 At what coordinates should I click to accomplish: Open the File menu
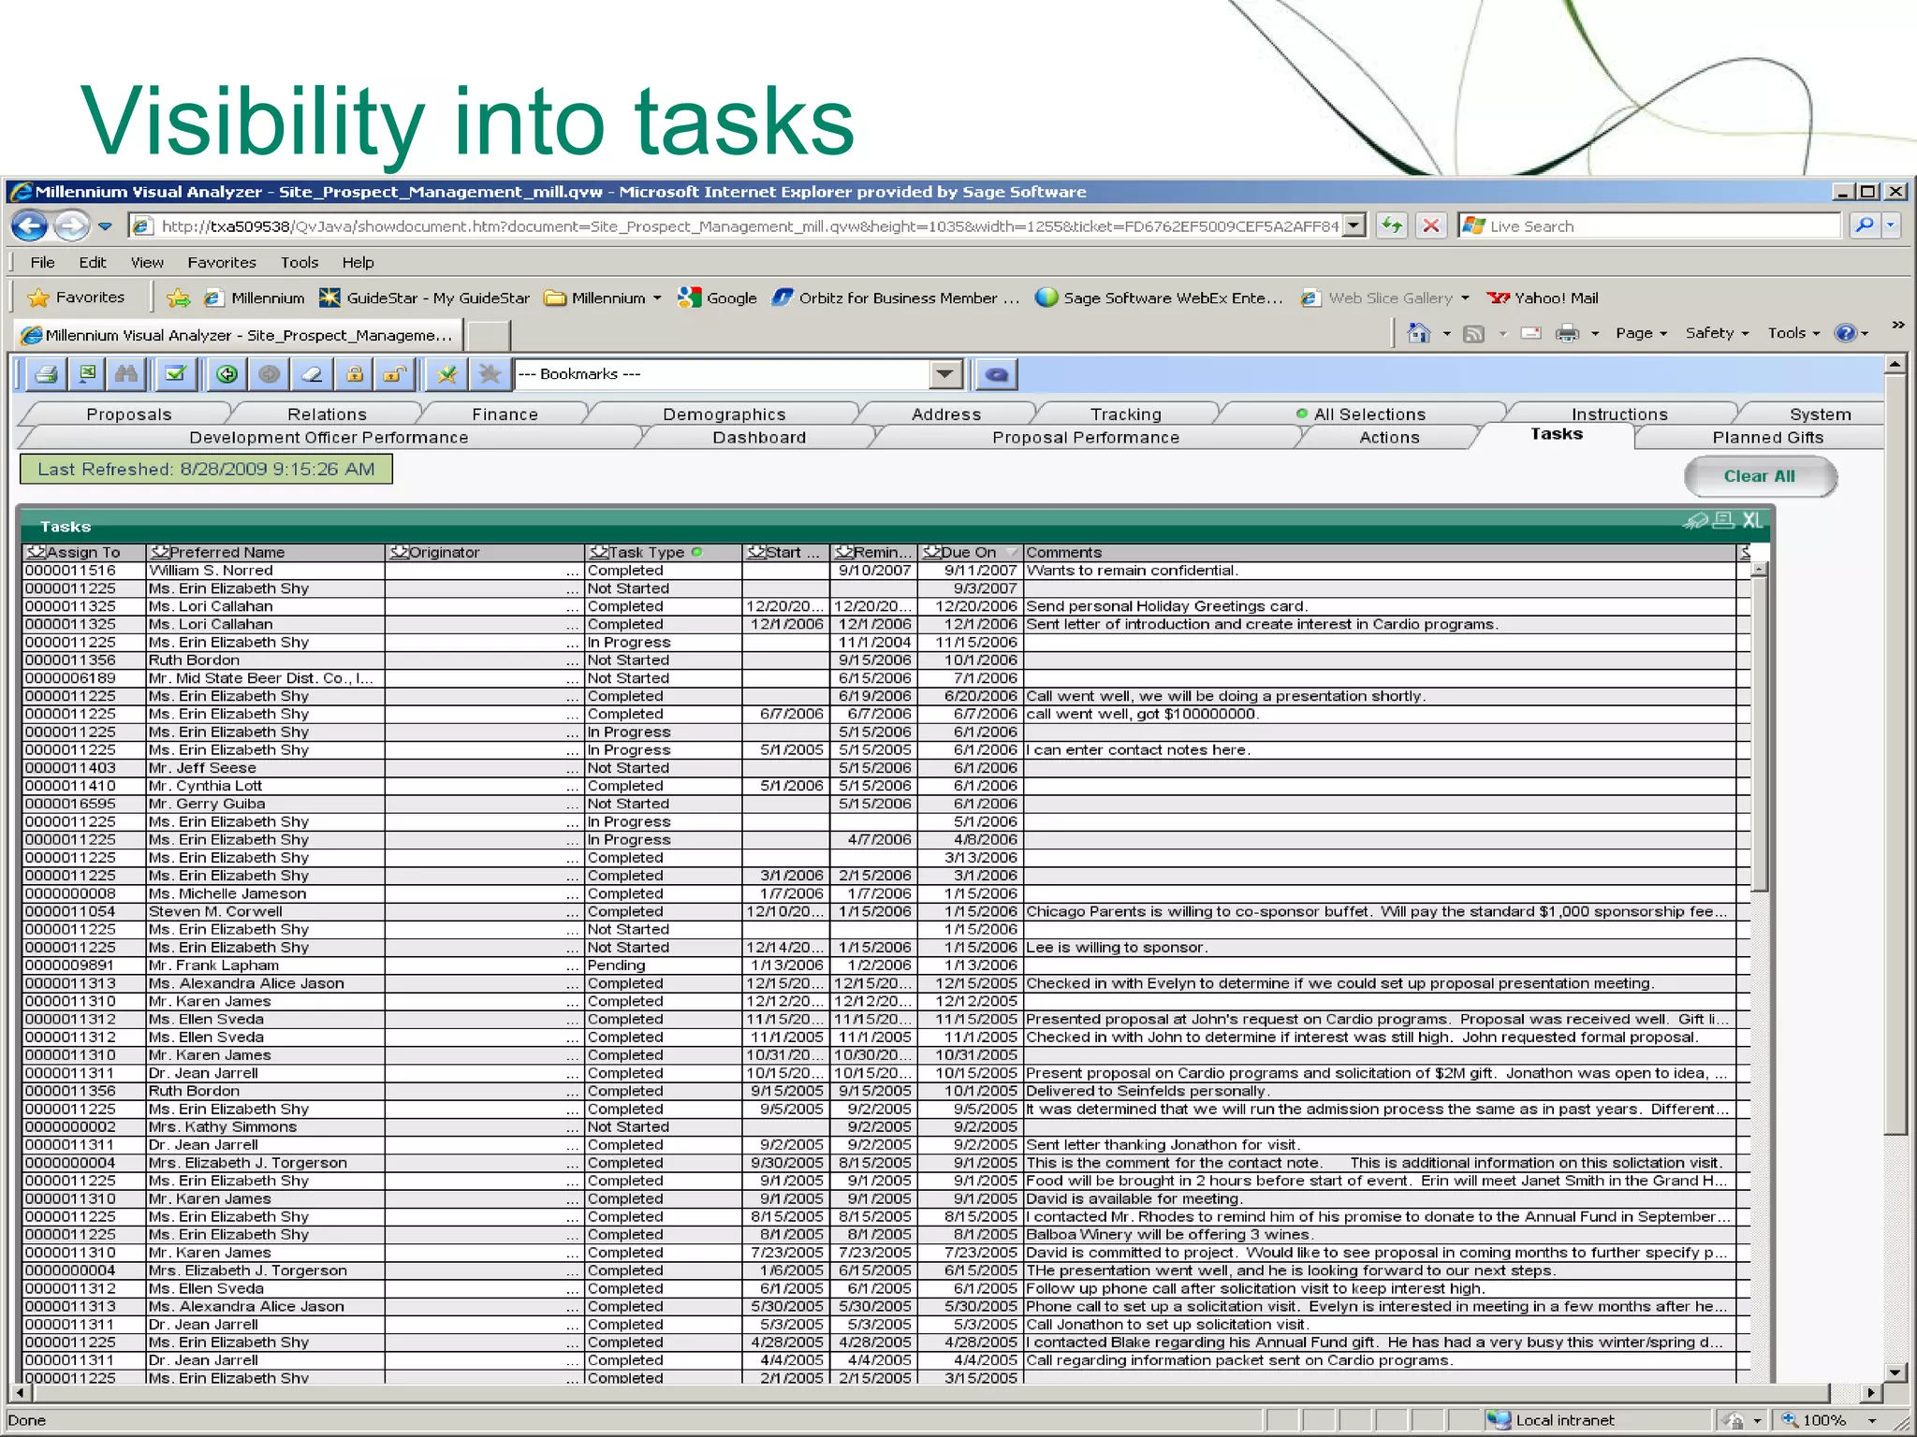point(42,263)
